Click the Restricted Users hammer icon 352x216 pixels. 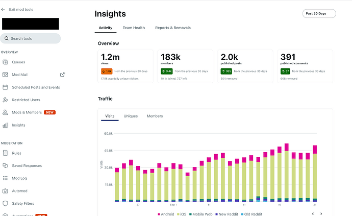coord(6,100)
